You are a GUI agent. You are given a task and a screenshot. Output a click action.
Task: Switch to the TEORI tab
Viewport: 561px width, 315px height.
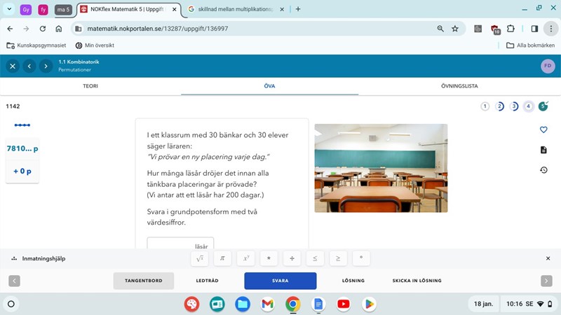(90, 86)
